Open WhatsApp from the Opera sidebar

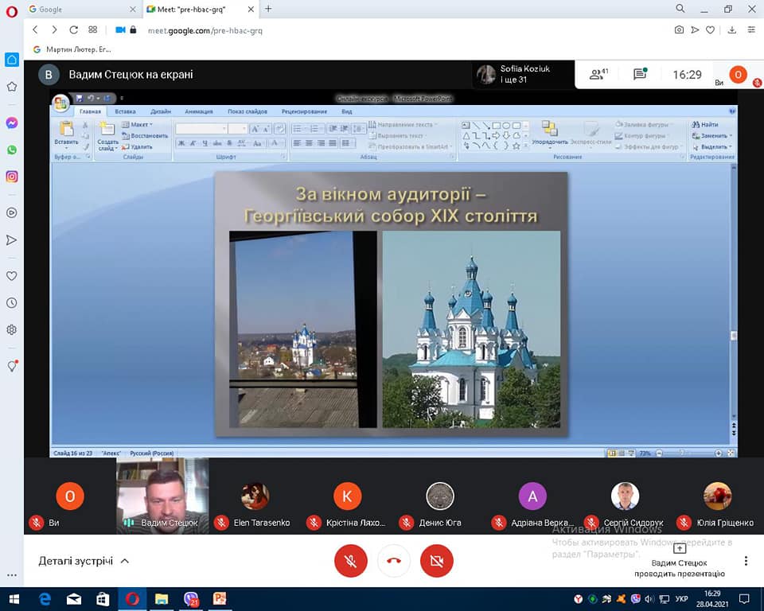click(12, 150)
